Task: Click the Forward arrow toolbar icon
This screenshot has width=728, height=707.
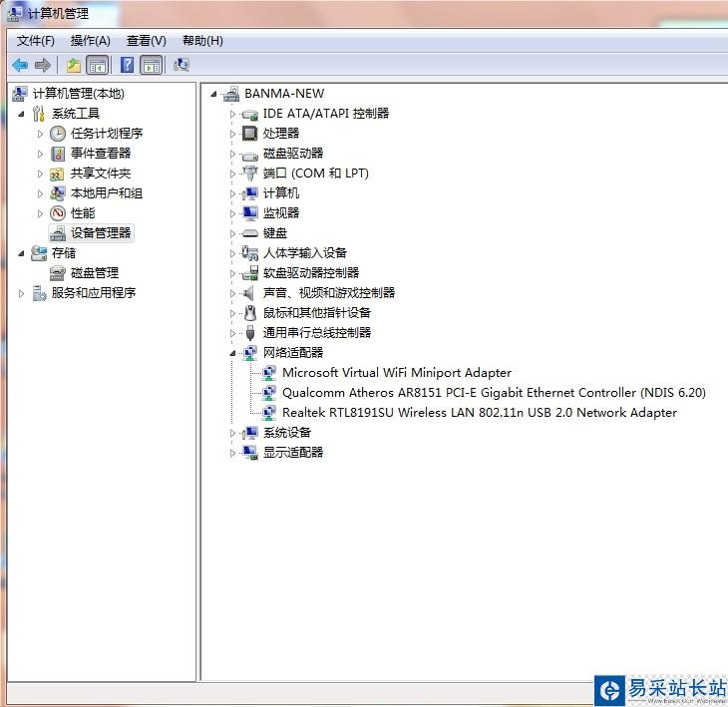Action: tap(43, 66)
